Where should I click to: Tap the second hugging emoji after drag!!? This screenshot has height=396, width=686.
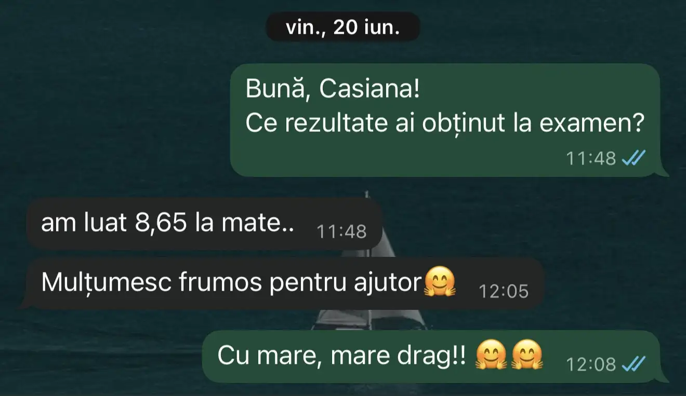[x=527, y=356]
